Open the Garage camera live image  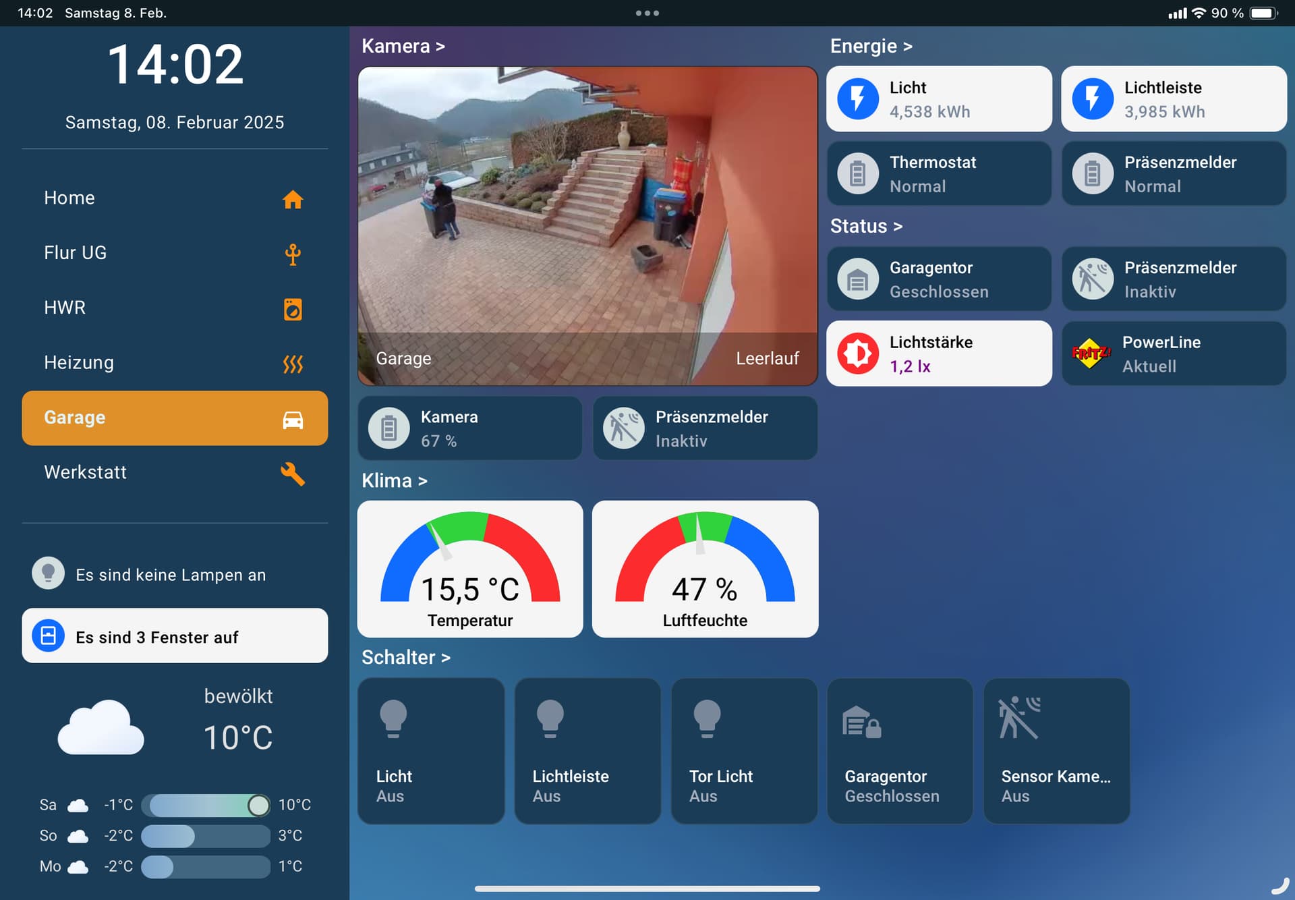pyautogui.click(x=587, y=226)
